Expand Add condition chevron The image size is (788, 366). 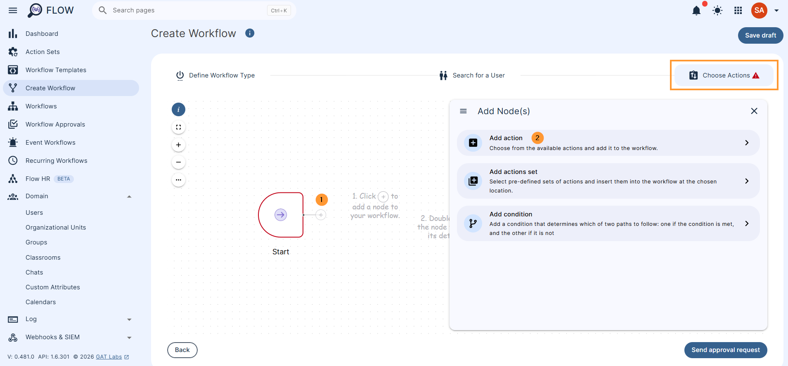tap(747, 223)
